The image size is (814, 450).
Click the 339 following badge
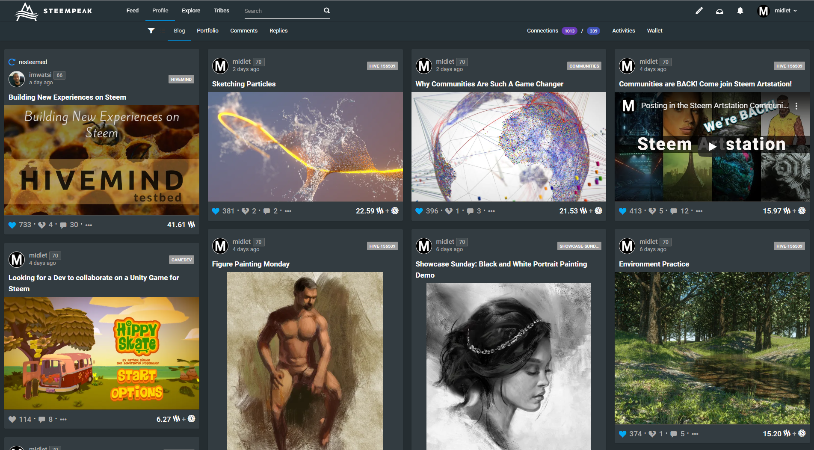(x=593, y=31)
